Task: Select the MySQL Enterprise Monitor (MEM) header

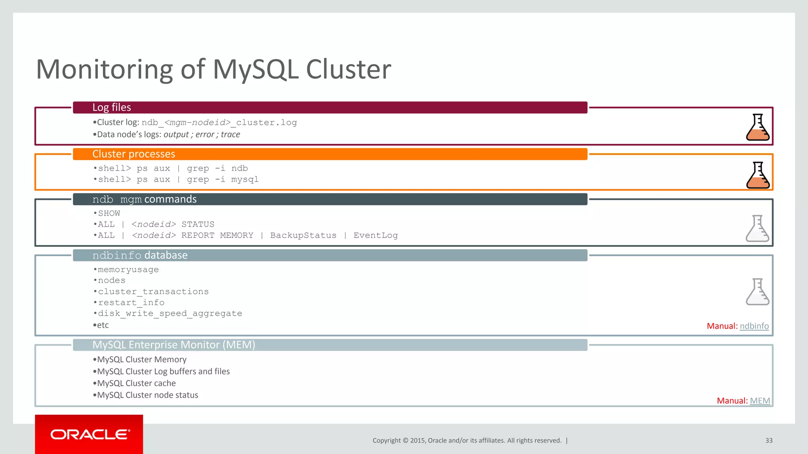Action: point(330,345)
